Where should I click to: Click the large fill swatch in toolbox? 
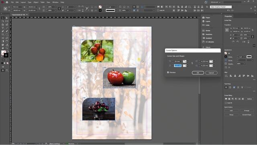tap(4, 53)
